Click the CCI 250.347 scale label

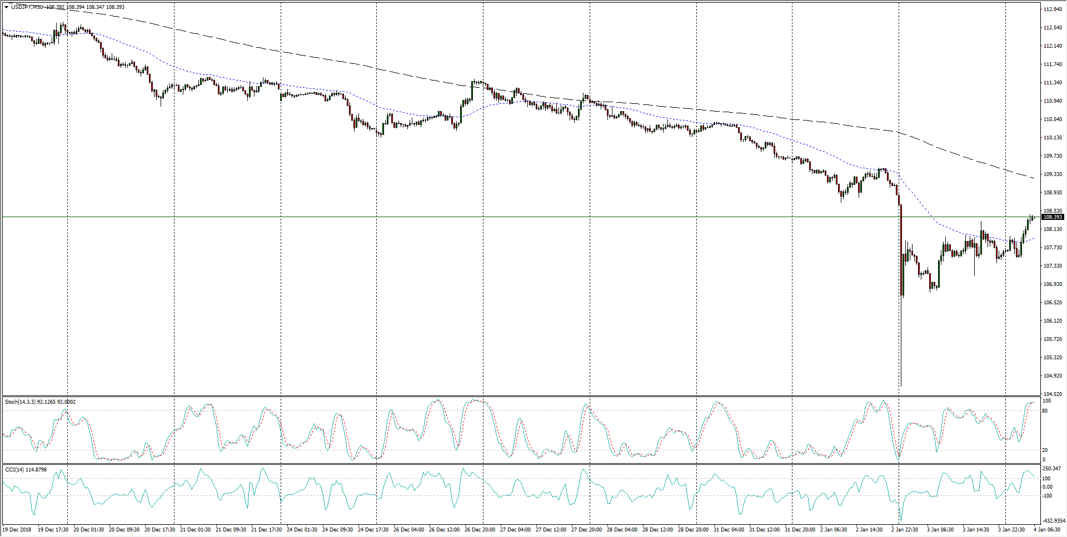coord(1052,469)
